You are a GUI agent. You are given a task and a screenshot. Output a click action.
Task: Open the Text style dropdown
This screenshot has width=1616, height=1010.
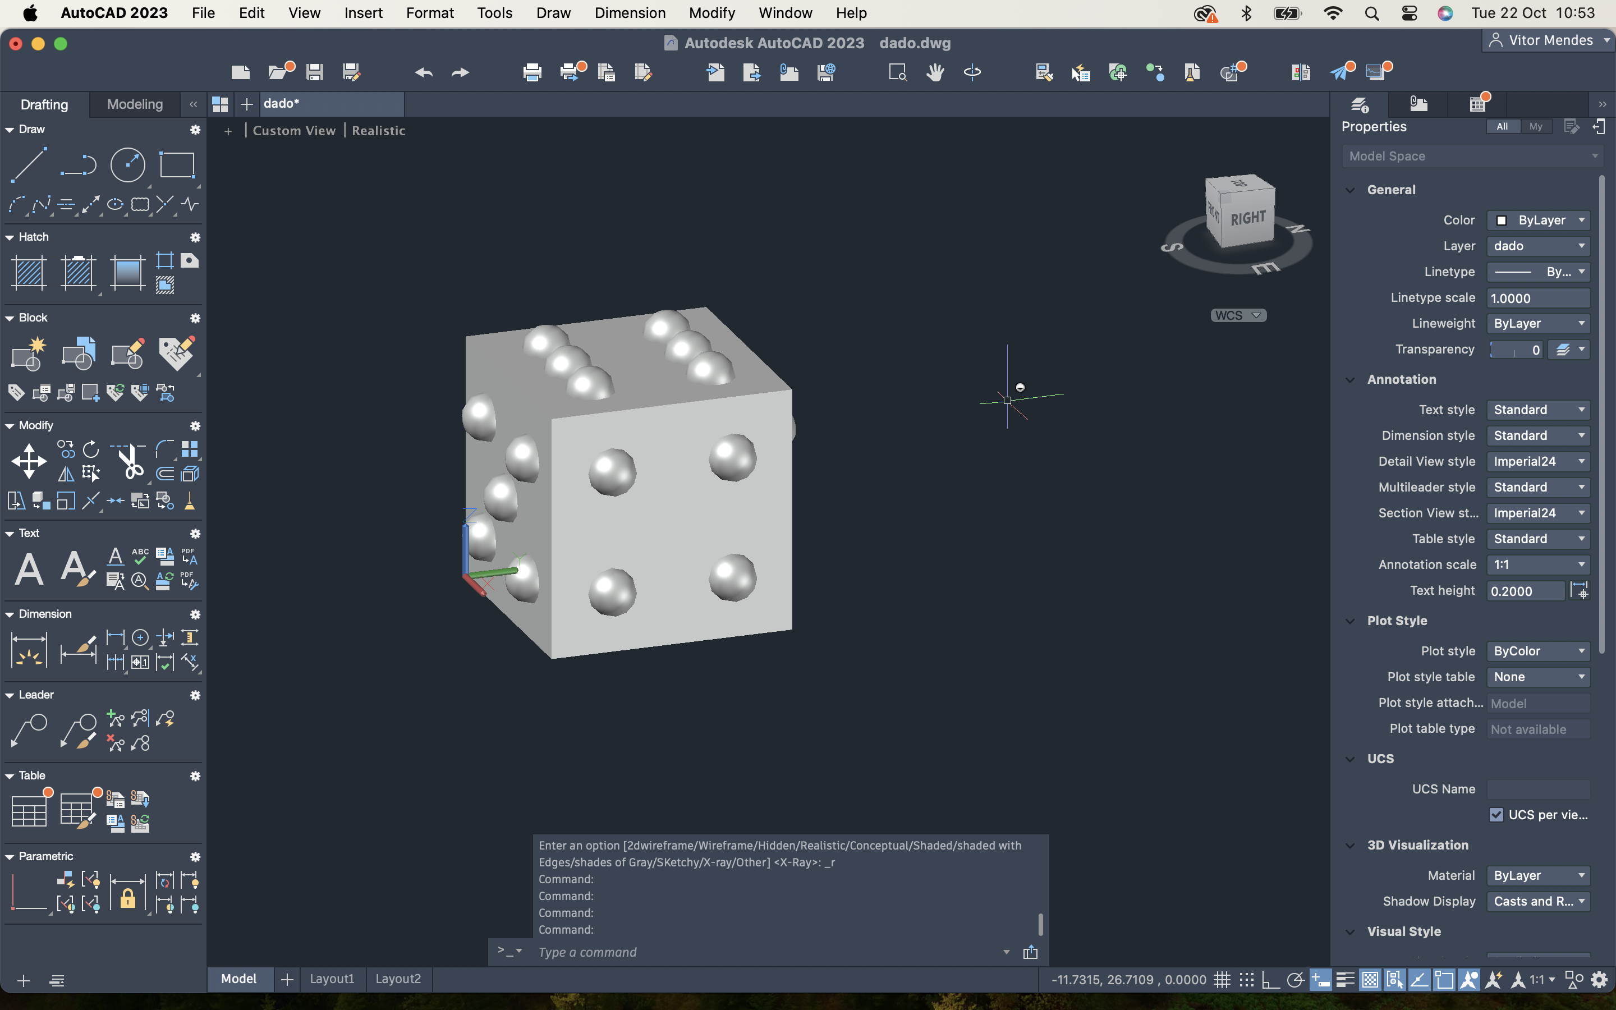tap(1538, 410)
